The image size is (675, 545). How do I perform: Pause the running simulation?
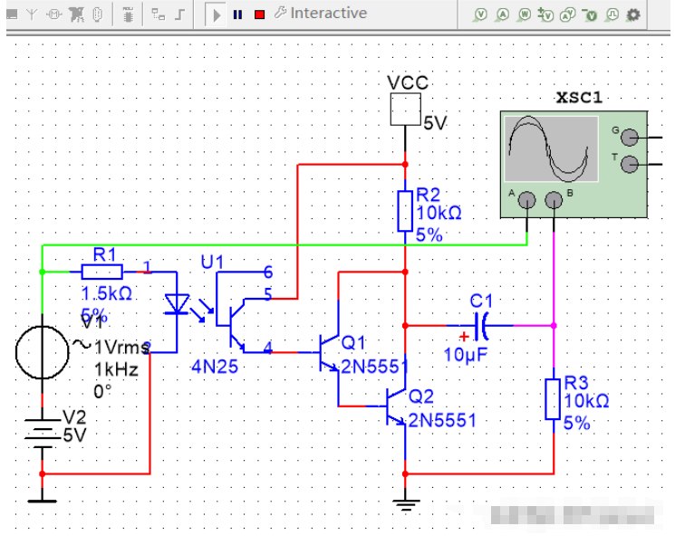click(x=238, y=14)
